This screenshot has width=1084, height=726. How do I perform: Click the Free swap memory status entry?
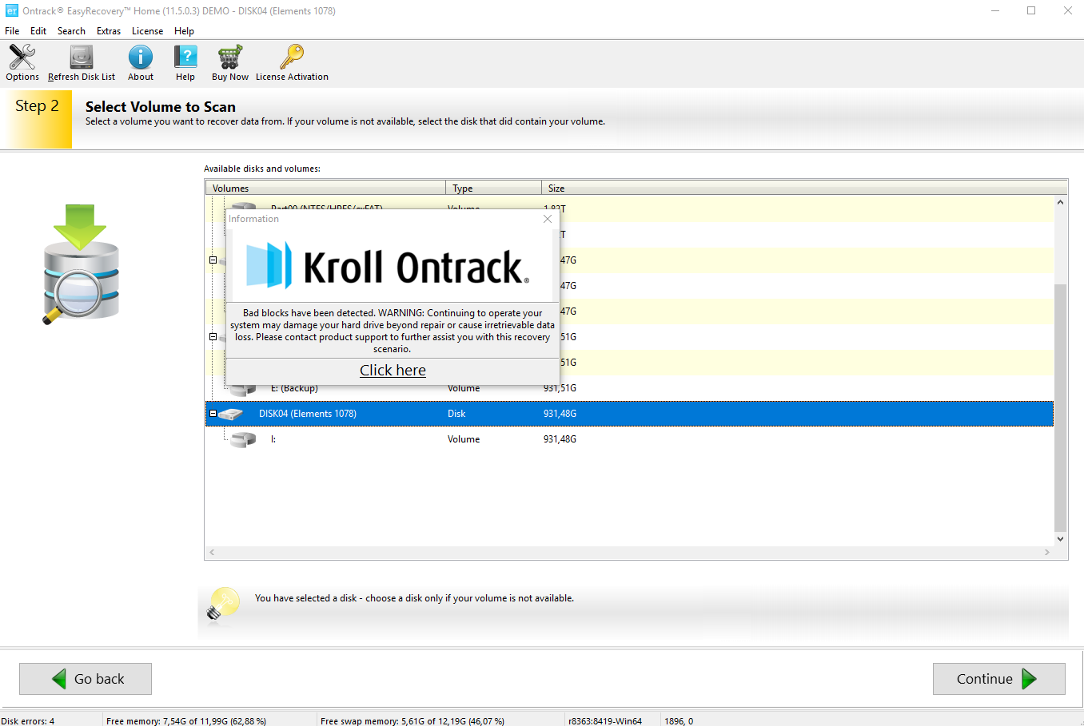(x=412, y=720)
